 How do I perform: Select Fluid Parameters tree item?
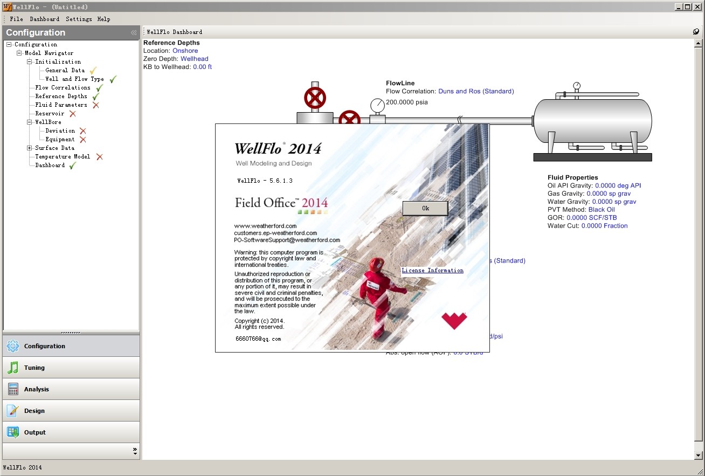coord(61,105)
